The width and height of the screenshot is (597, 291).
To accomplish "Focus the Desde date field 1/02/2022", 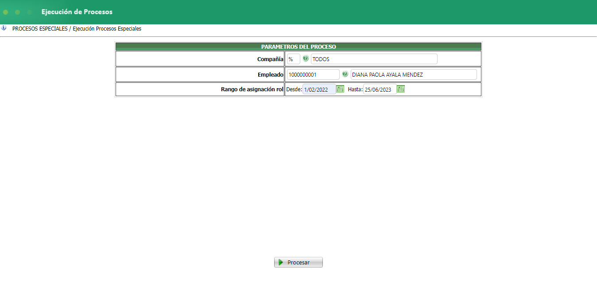I will (x=319, y=89).
